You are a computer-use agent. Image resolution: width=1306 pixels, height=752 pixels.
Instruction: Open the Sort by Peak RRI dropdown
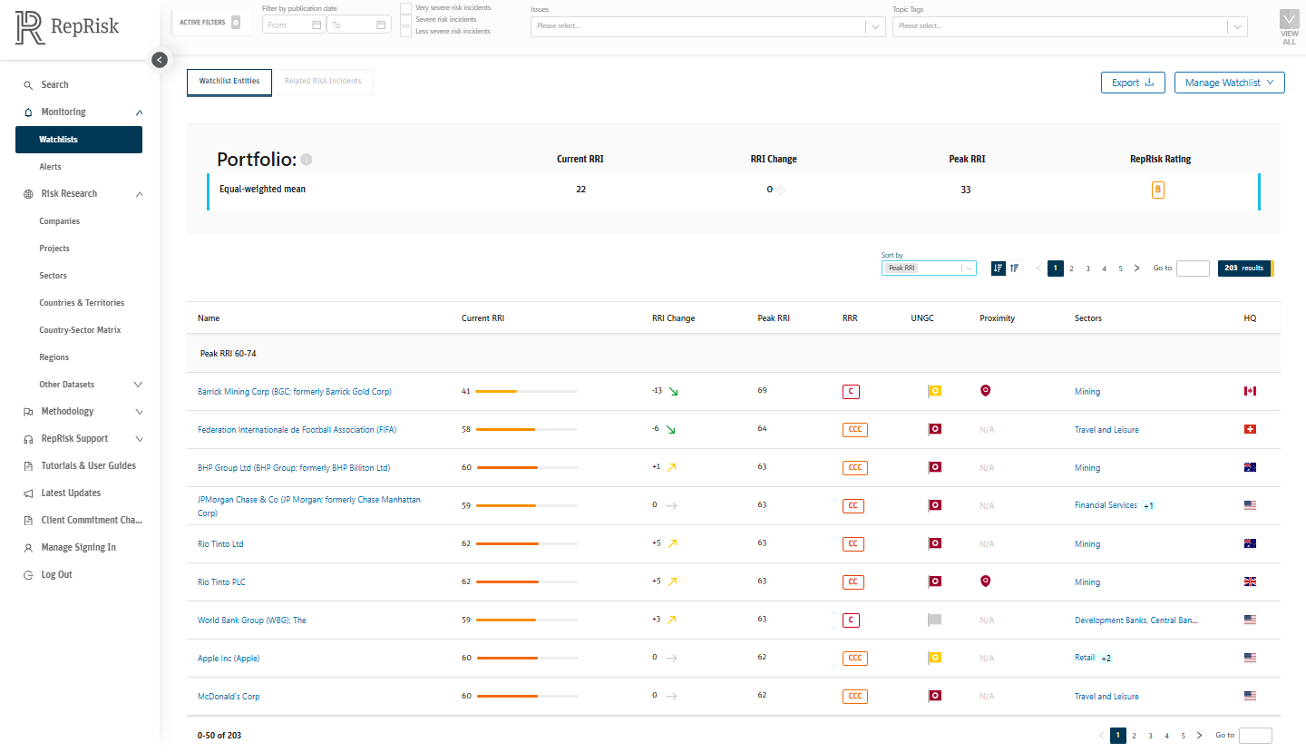tap(929, 269)
